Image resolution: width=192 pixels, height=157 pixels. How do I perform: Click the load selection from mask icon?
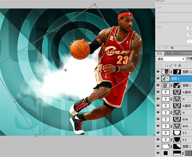click(x=159, y=48)
